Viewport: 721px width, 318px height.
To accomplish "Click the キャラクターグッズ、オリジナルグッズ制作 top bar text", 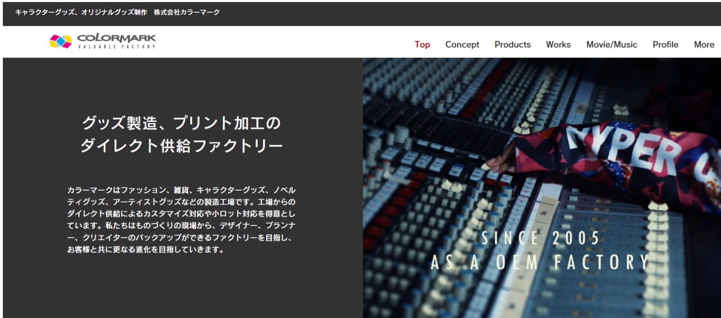I will pos(81,12).
